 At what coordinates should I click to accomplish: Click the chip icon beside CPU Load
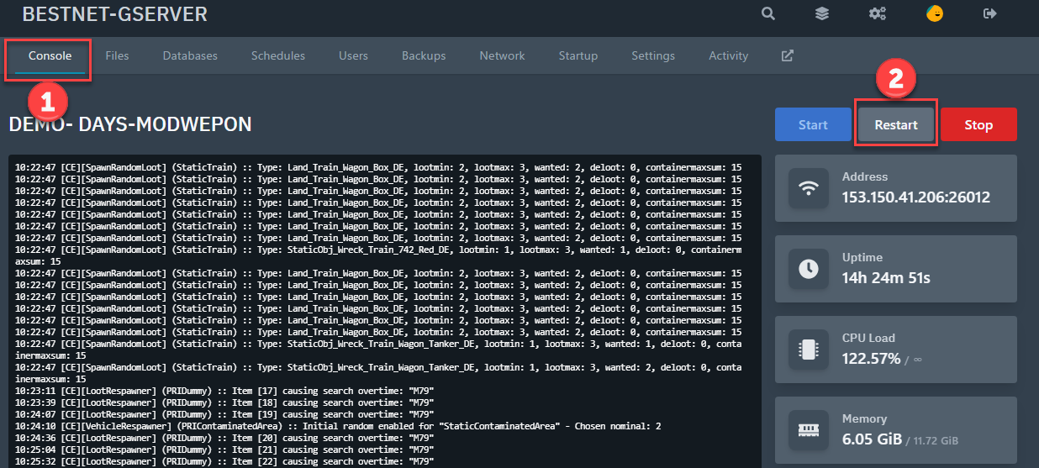pos(808,350)
